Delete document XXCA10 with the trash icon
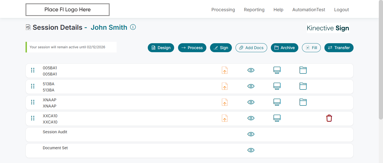This screenshot has width=383, height=163. 329,118
